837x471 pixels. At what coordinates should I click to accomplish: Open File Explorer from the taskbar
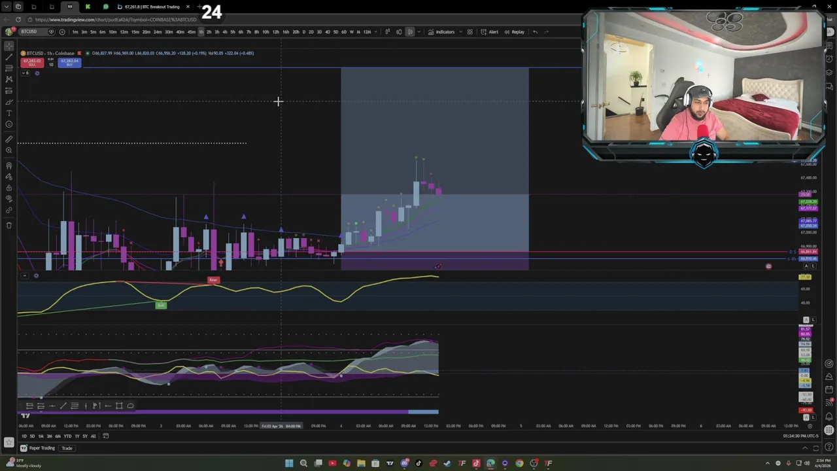click(361, 463)
